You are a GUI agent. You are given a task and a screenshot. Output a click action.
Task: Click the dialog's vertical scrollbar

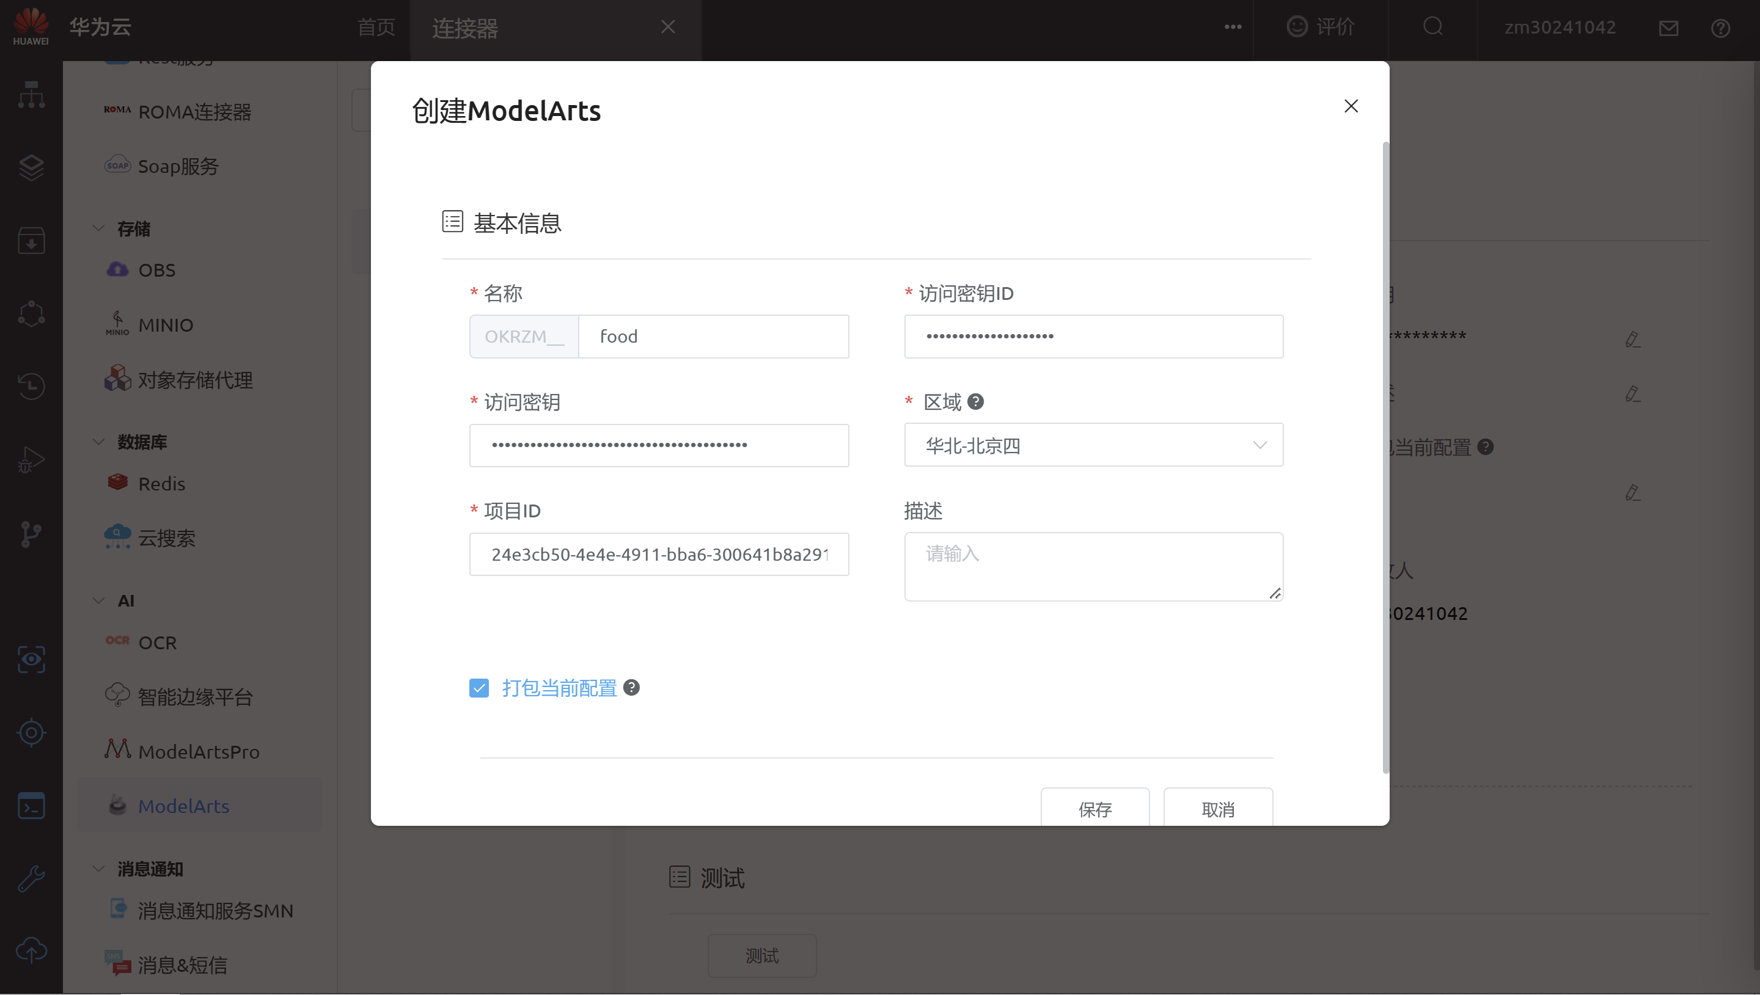(1385, 458)
